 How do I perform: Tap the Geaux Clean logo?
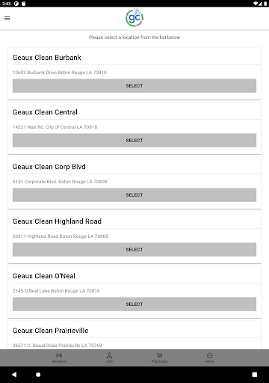click(134, 18)
